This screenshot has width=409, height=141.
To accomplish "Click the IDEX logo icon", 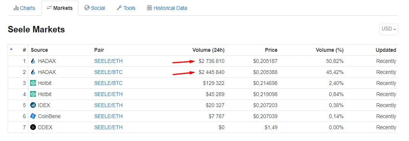I will coord(33,105).
